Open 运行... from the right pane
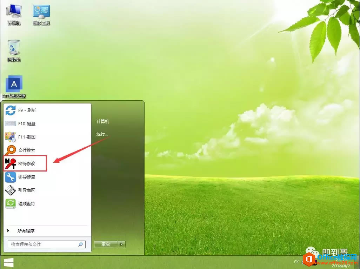 [102, 134]
